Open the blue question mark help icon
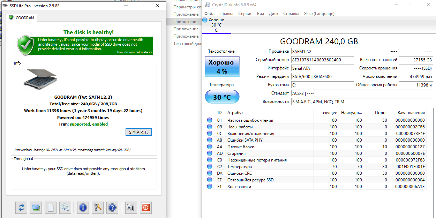Image resolution: width=436 pixels, height=218 pixels. pyautogui.click(x=112, y=208)
